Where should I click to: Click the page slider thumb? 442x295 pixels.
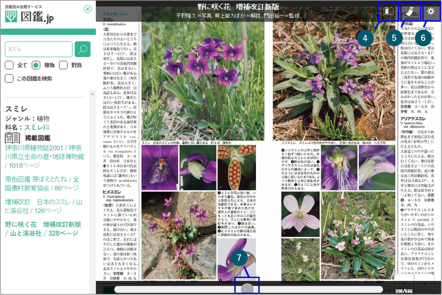pos(247,289)
